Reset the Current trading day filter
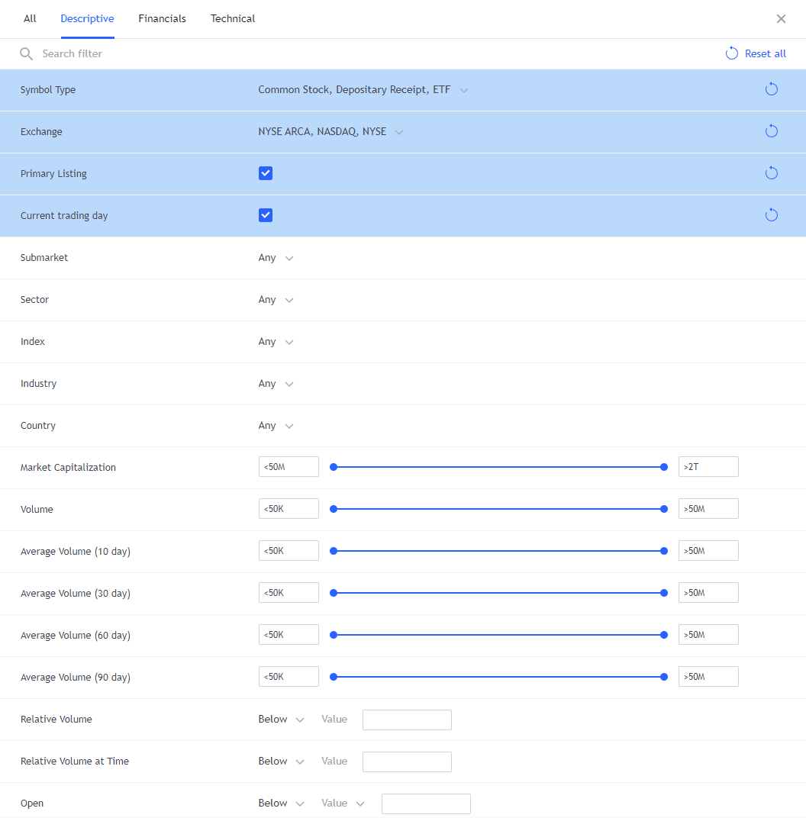This screenshot has height=818, width=806. click(771, 215)
